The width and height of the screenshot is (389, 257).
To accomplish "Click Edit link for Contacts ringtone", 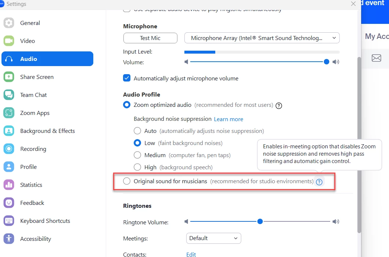I will point(191,254).
